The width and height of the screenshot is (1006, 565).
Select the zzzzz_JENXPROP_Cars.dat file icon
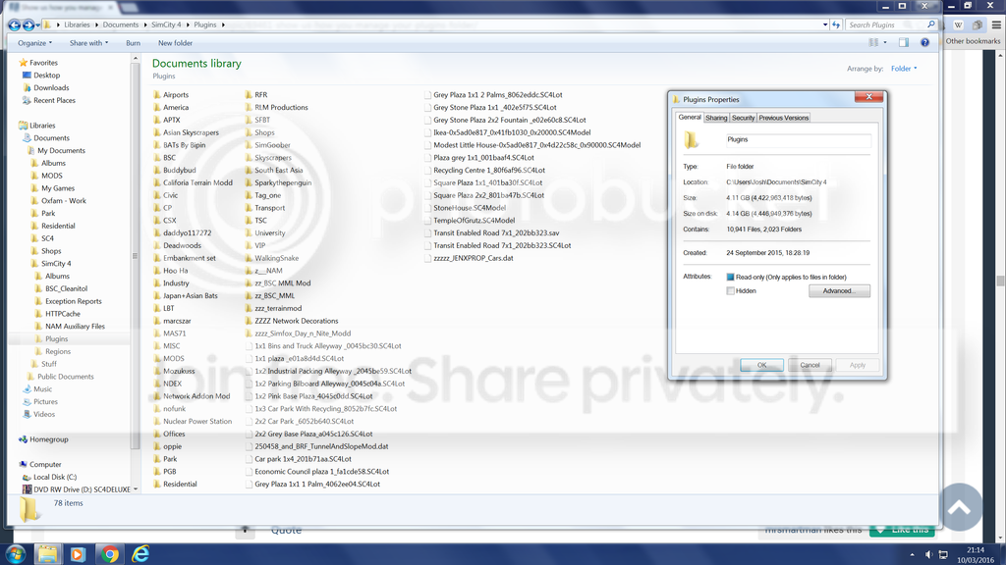coord(427,258)
